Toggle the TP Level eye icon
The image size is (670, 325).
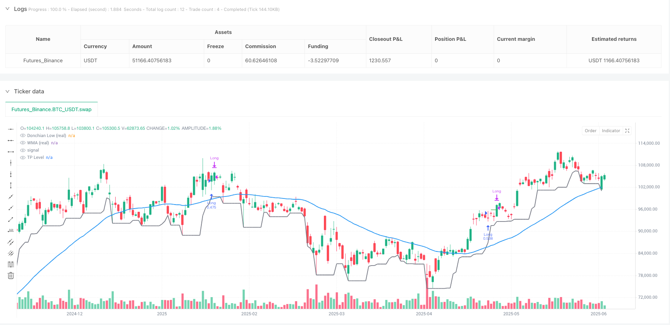[23, 158]
